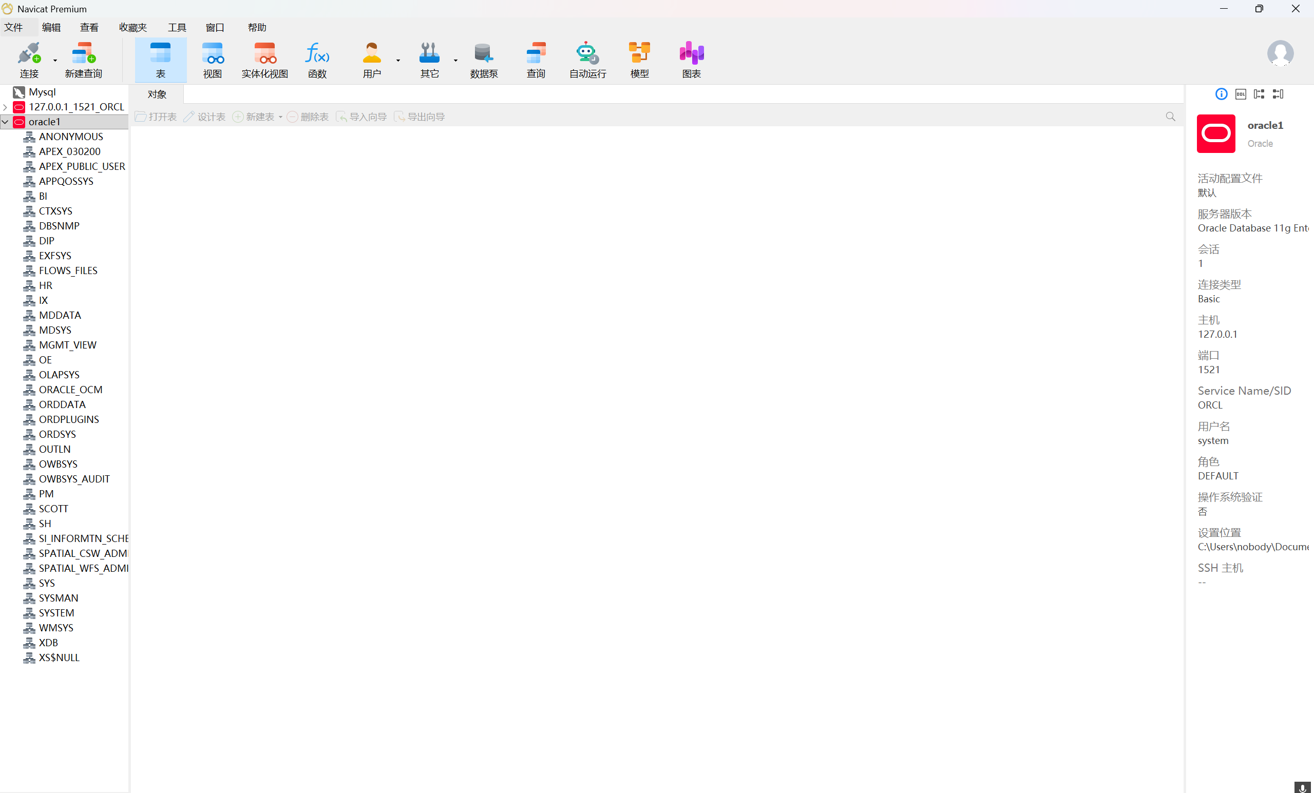Select the DBSNMP schema

(59, 226)
